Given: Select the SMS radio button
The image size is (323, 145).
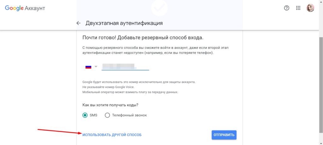Looking at the screenshot, I should [x=85, y=115].
